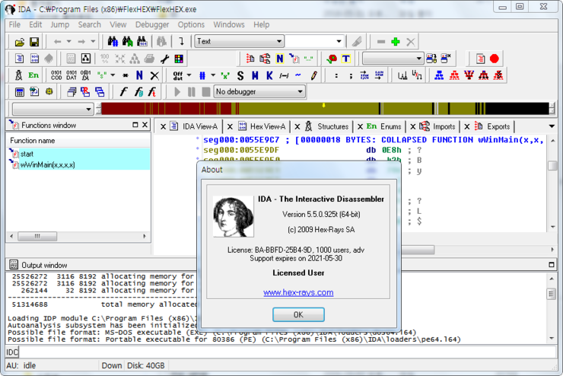Click the large S string operand icon
Image resolution: width=563 pixels, height=376 pixels.
click(x=240, y=75)
